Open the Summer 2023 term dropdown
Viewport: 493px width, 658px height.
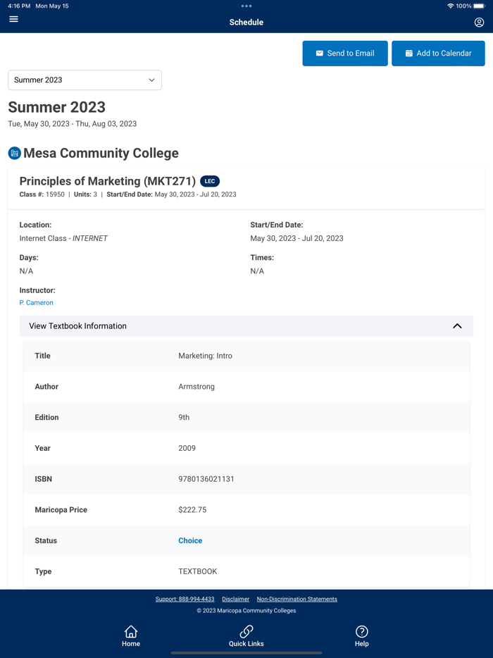(85, 80)
